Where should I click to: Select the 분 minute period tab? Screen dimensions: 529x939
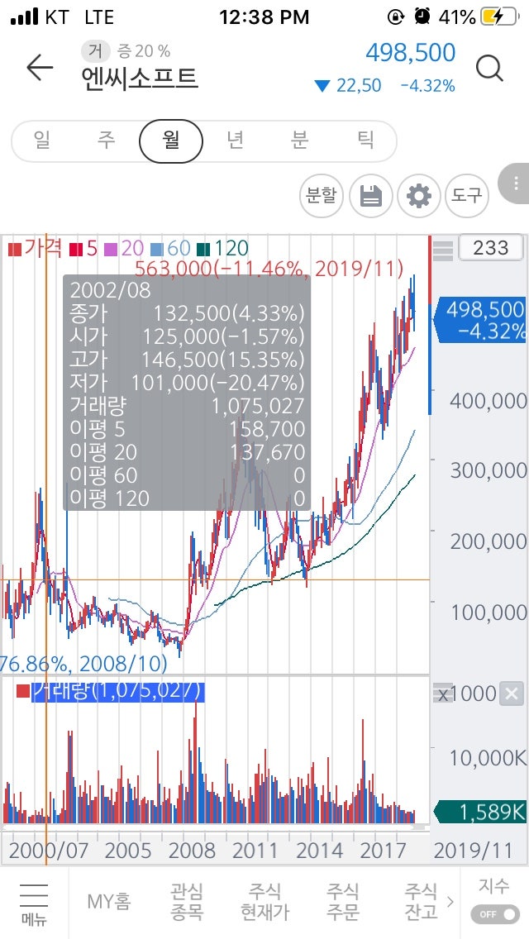click(299, 141)
